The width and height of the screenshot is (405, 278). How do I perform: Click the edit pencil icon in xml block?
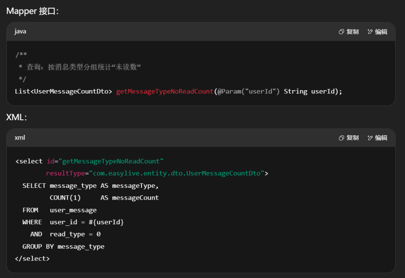tap(370, 138)
